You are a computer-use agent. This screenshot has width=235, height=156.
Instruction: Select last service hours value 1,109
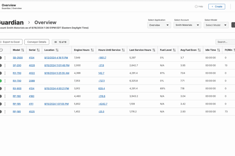pos(132,104)
